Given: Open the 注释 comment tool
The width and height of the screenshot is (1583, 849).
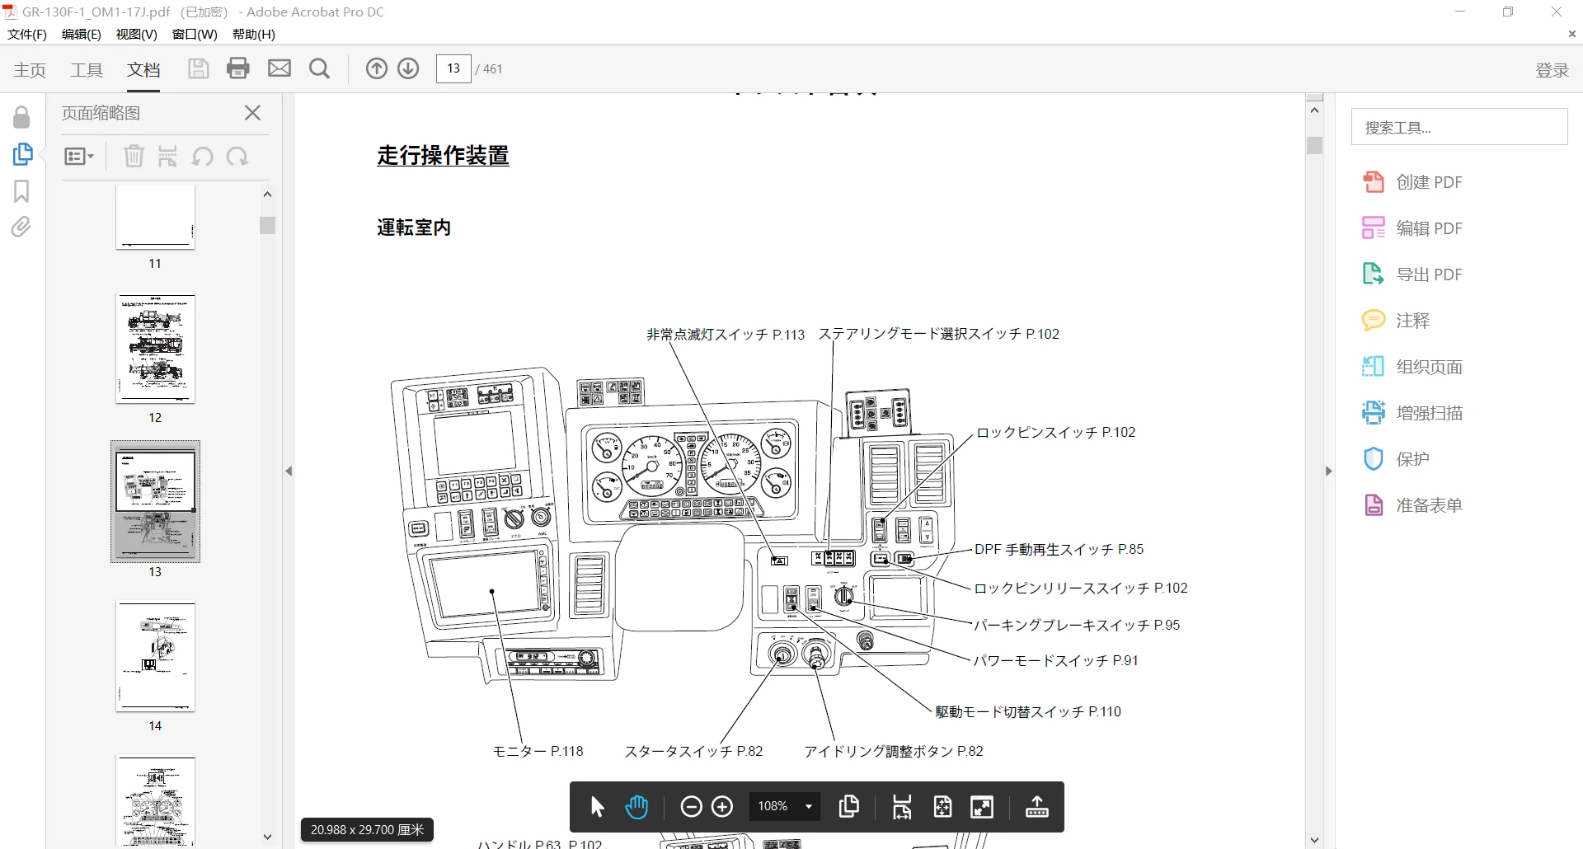Looking at the screenshot, I should (x=1396, y=321).
